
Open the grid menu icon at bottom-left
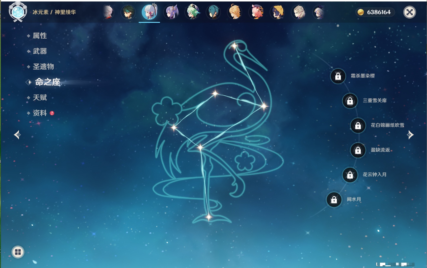coord(18,252)
